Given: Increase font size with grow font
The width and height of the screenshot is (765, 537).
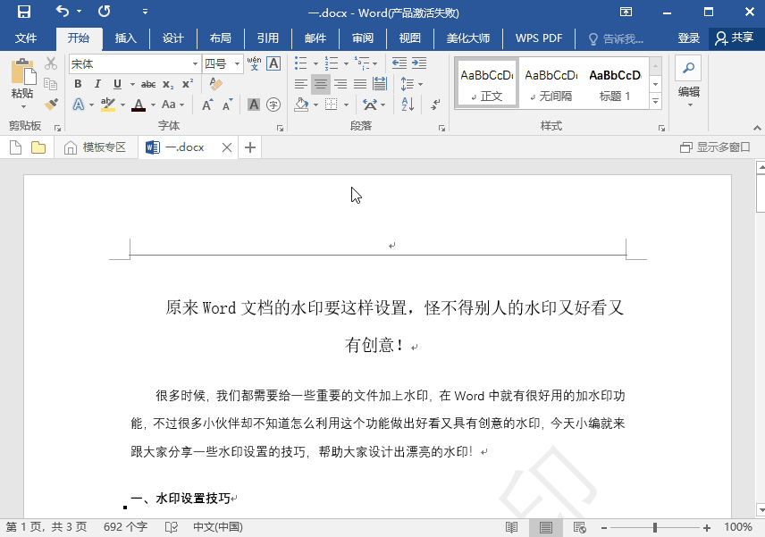Looking at the screenshot, I should [207, 105].
